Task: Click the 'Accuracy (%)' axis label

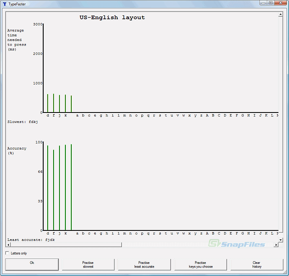Action: pyautogui.click(x=17, y=151)
